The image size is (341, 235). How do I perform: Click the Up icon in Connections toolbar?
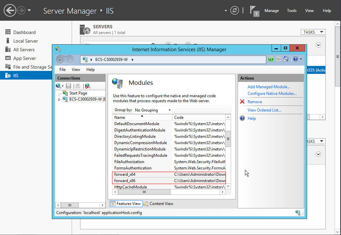[x=78, y=86]
